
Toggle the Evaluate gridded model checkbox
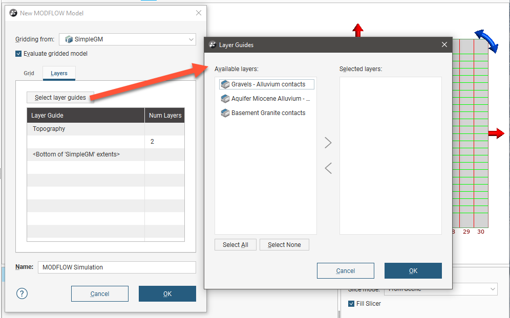19,54
